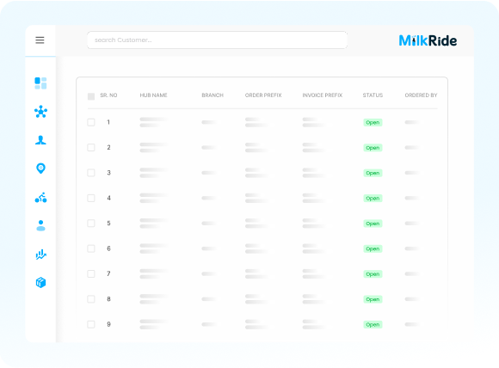Viewport: 499px width, 368px height.
Task: Click the SR. NO column header
Action: [x=108, y=95]
